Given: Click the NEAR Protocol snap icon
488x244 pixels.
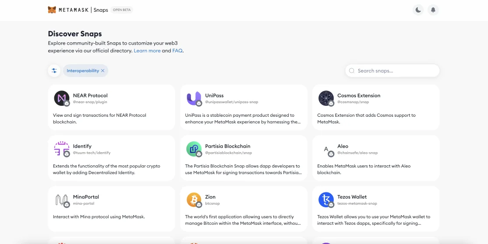Looking at the screenshot, I should coord(62,98).
